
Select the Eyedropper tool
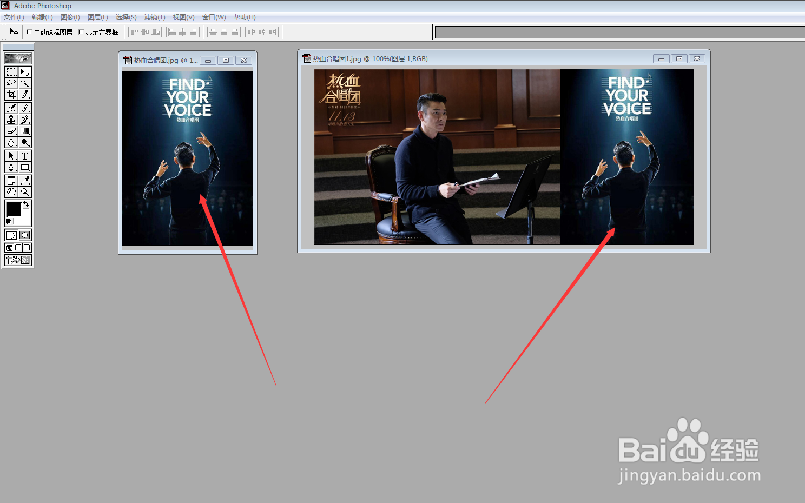(25, 181)
